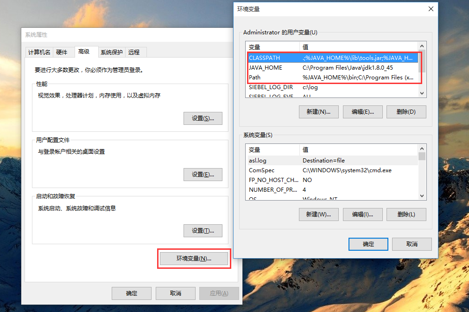Click 编辑(E) for user variables
The image size is (469, 312).
[x=362, y=112]
